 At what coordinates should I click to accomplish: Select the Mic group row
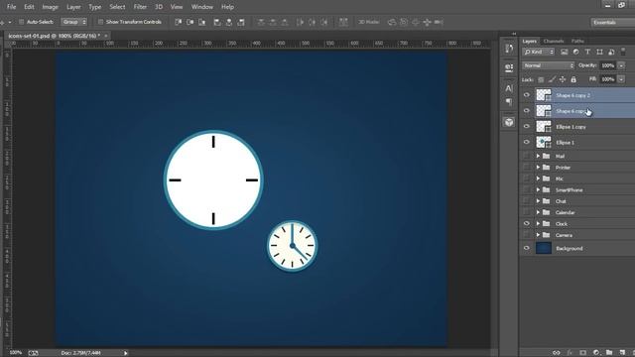tap(577, 178)
